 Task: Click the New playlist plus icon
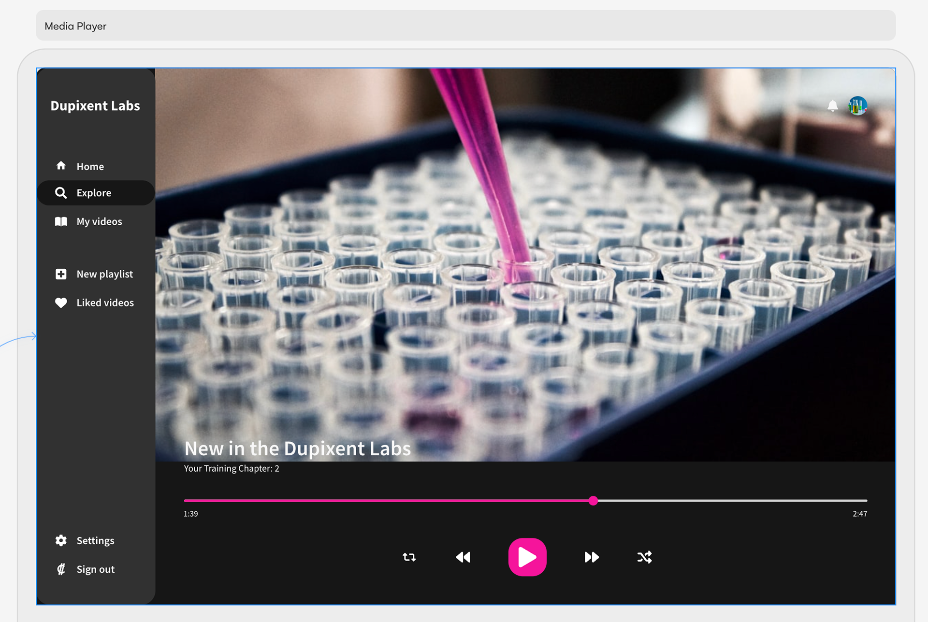(x=61, y=274)
